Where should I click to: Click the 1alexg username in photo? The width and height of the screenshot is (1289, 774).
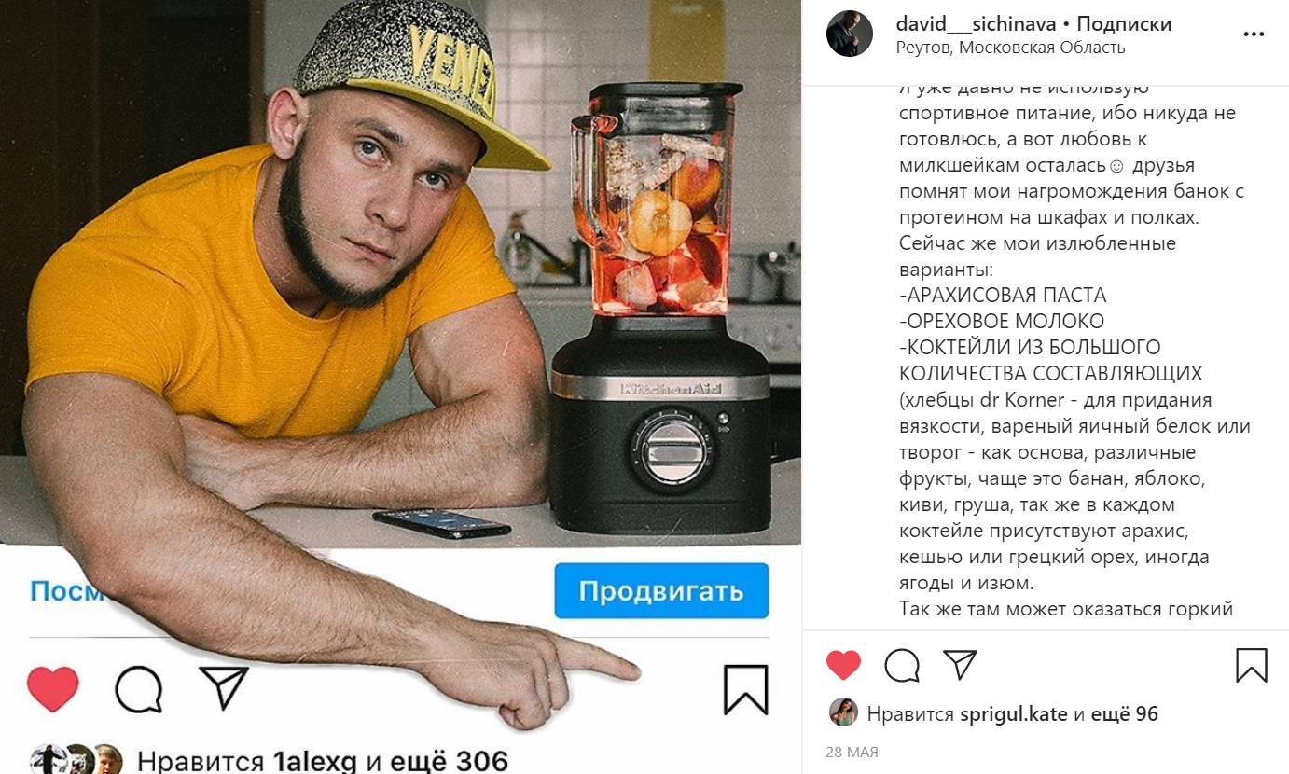click(314, 761)
